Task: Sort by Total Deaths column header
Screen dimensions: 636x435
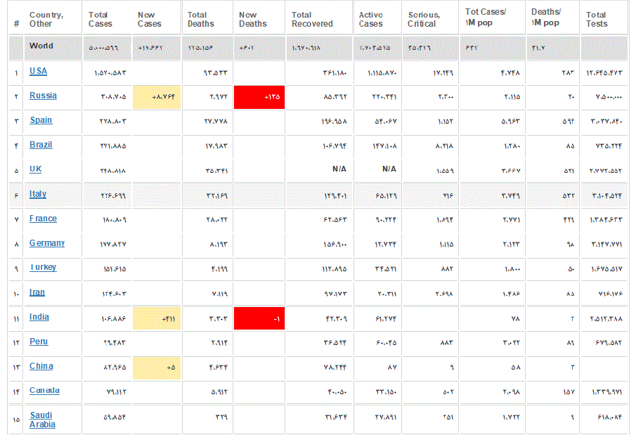Action: click(198, 19)
